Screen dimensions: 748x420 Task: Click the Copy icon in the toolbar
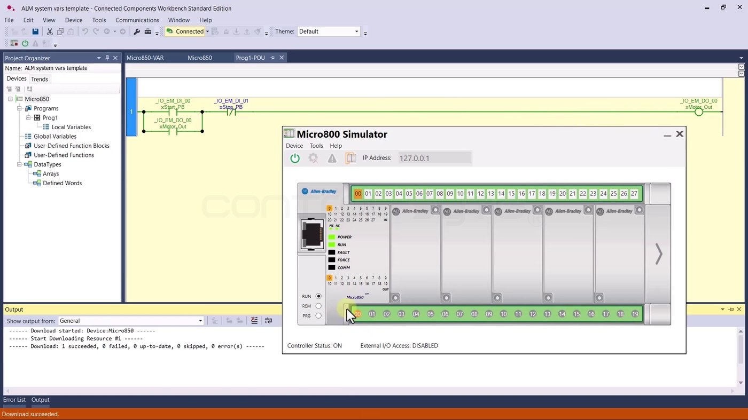(x=60, y=31)
